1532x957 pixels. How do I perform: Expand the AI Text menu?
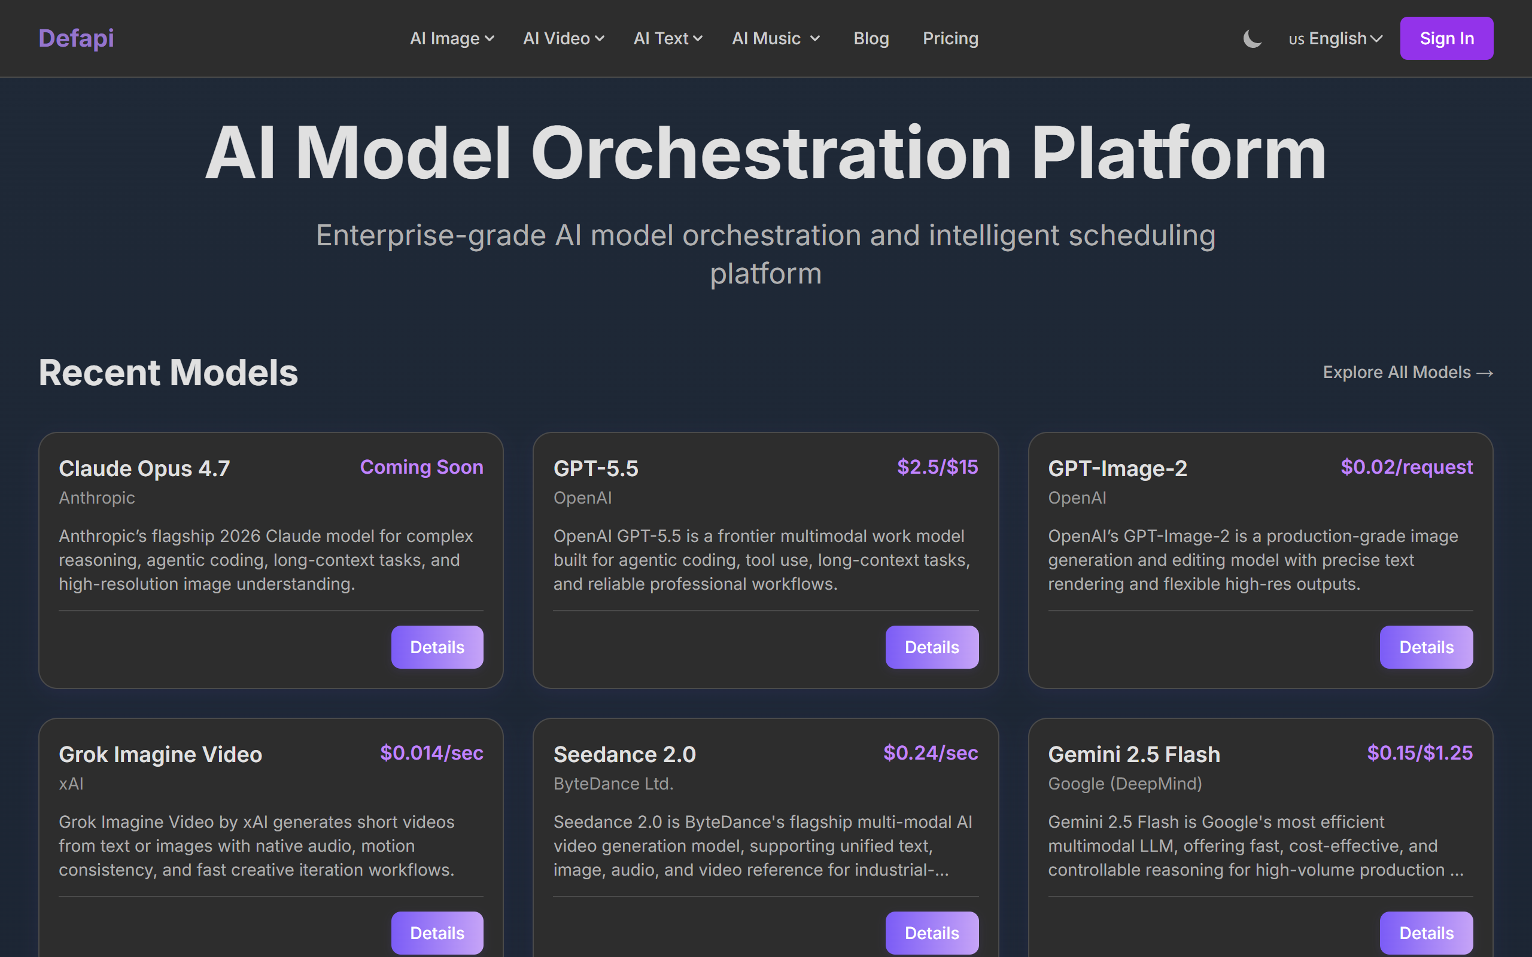668,39
